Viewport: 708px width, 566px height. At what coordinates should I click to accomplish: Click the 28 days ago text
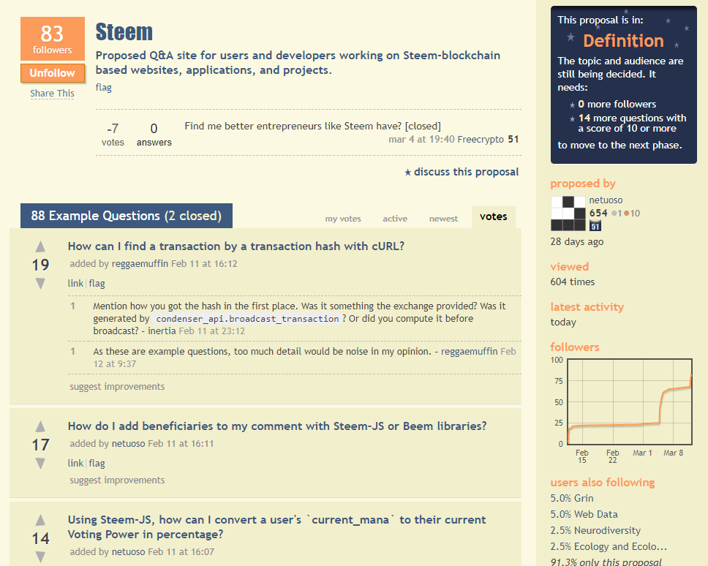pyautogui.click(x=576, y=241)
